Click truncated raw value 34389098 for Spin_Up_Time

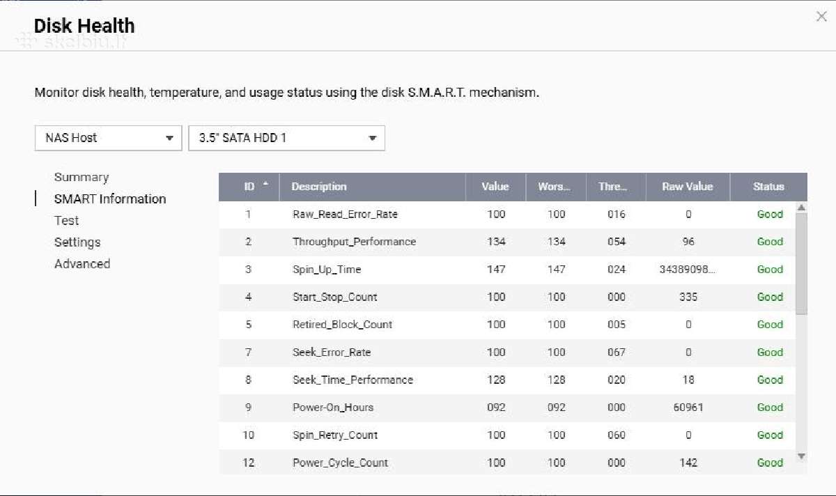(x=688, y=270)
